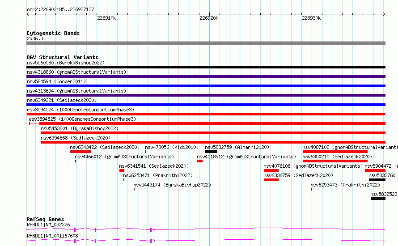Image resolution: width=398 pixels, height=246 pixels.
Task: Click the 2q36.3 cytogenetic band bar
Action: (206, 43)
